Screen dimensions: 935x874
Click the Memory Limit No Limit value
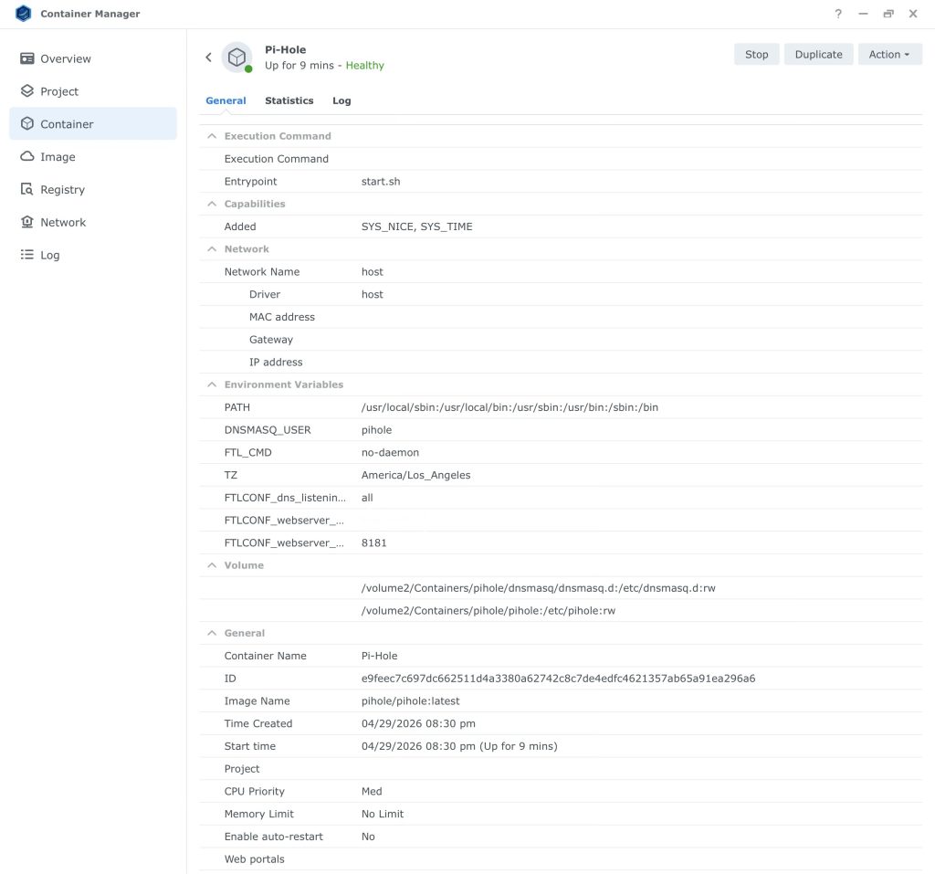[383, 815]
